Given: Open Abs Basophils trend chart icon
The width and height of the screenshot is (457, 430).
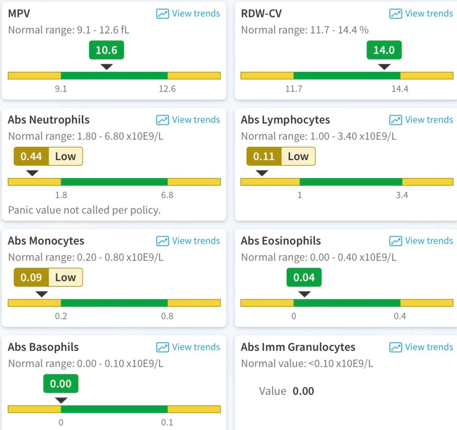Looking at the screenshot, I should [162, 347].
